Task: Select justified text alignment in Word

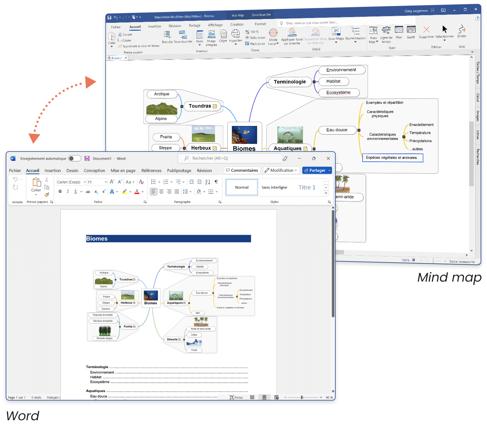Action: [177, 191]
